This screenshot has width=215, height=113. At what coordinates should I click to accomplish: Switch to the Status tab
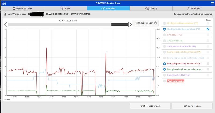65,9
